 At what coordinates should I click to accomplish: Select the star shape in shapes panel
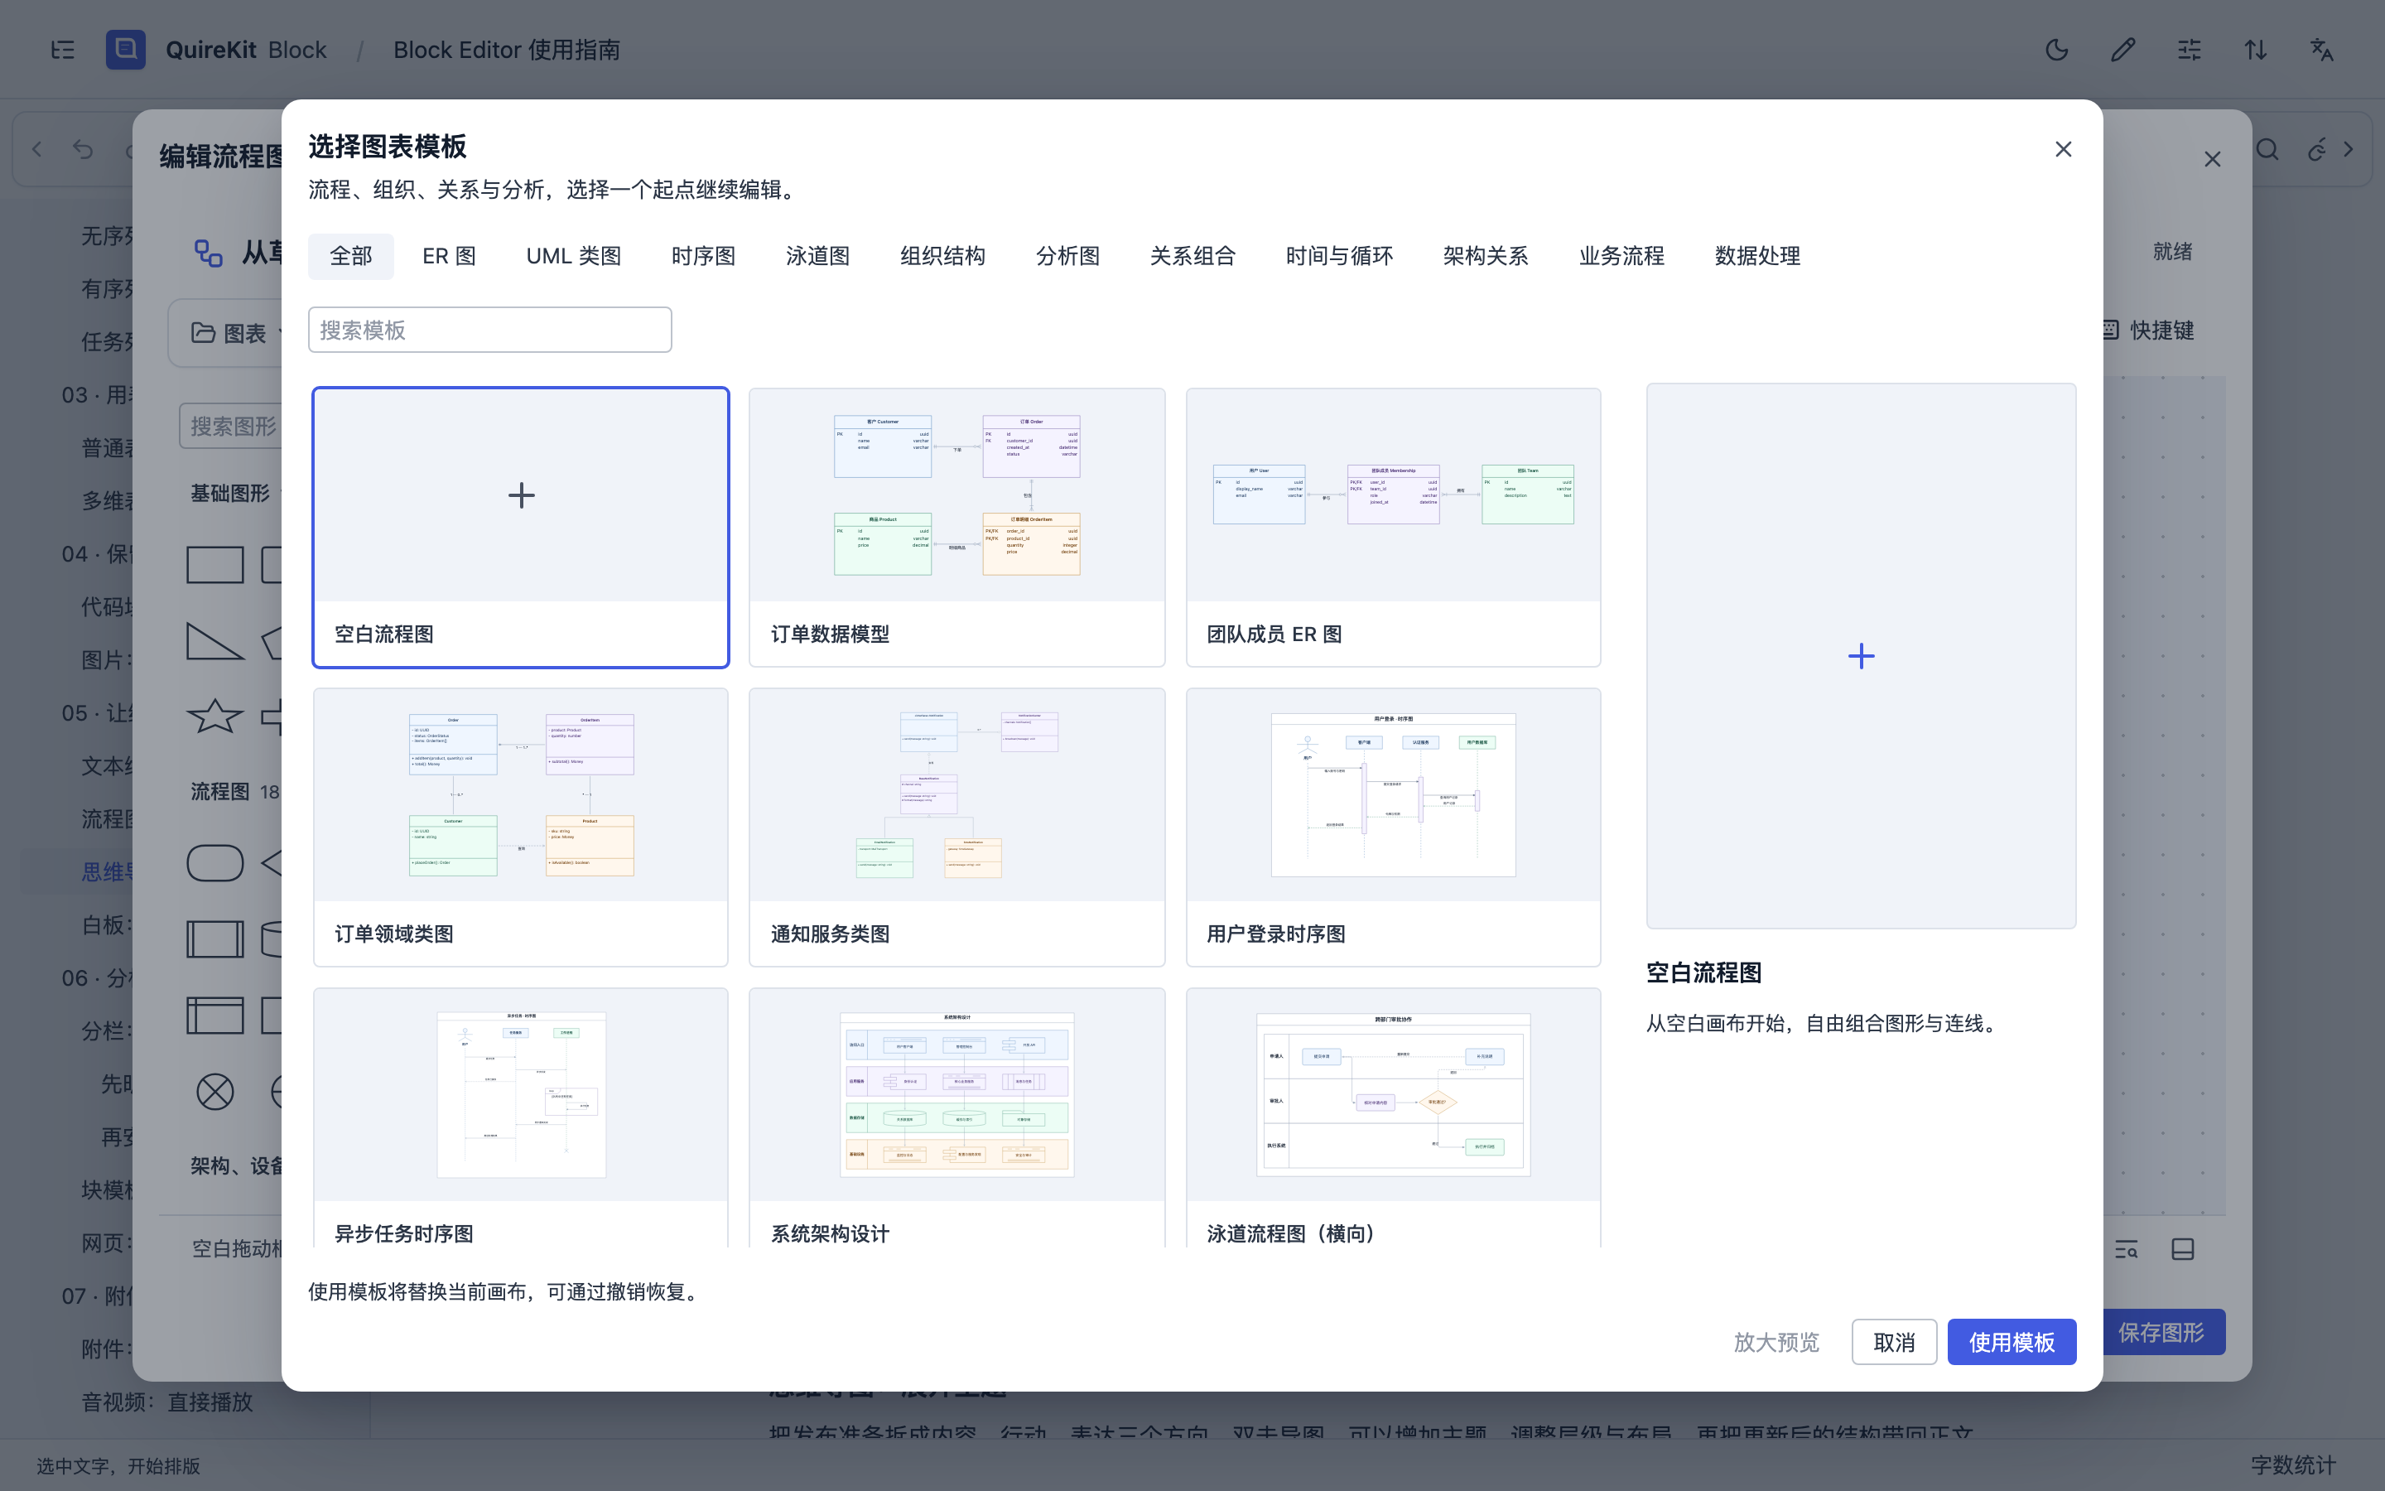pos(214,716)
